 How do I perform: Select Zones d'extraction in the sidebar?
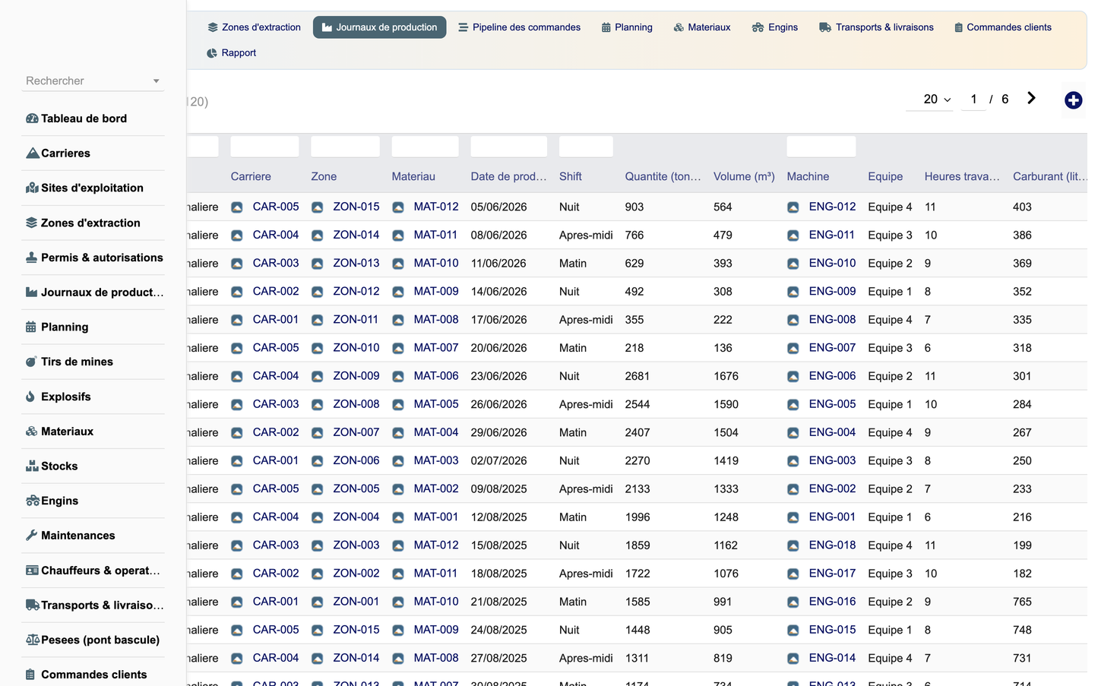click(x=93, y=223)
